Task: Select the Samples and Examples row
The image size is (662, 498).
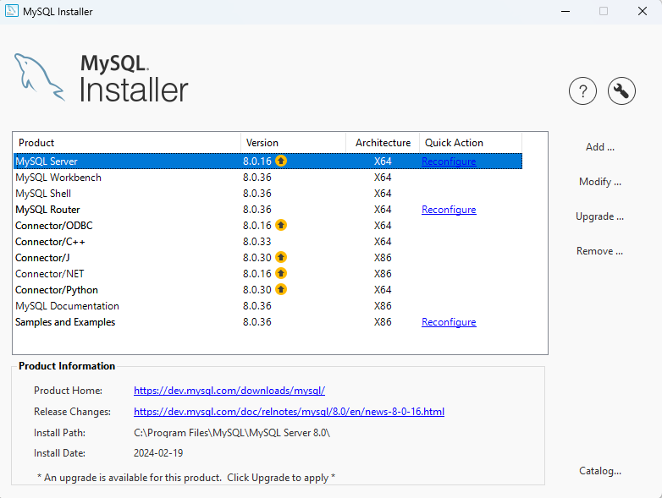Action: point(268,322)
